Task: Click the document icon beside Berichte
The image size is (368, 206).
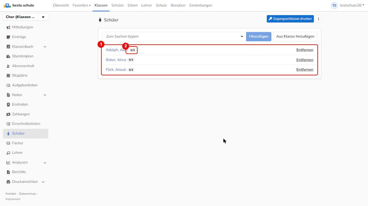Action: [x=8, y=172]
